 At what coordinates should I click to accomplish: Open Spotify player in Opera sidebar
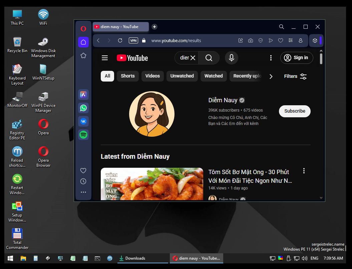(x=83, y=135)
